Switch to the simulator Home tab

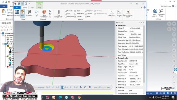point(25,7)
